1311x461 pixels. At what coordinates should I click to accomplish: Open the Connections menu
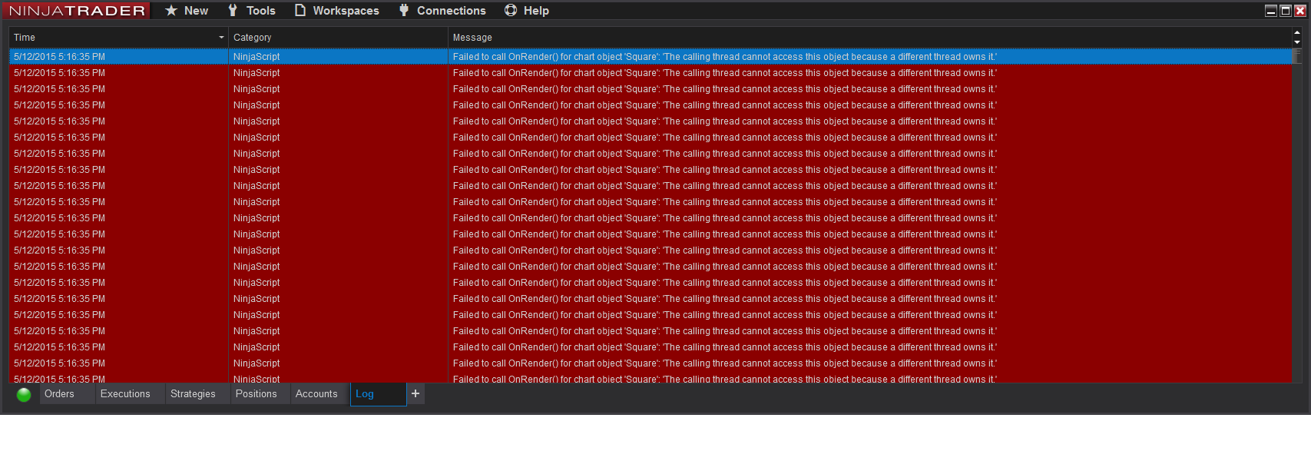442,11
